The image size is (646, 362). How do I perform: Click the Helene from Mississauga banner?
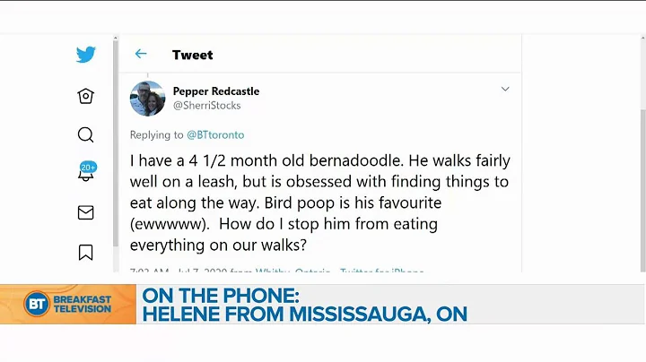301,314
